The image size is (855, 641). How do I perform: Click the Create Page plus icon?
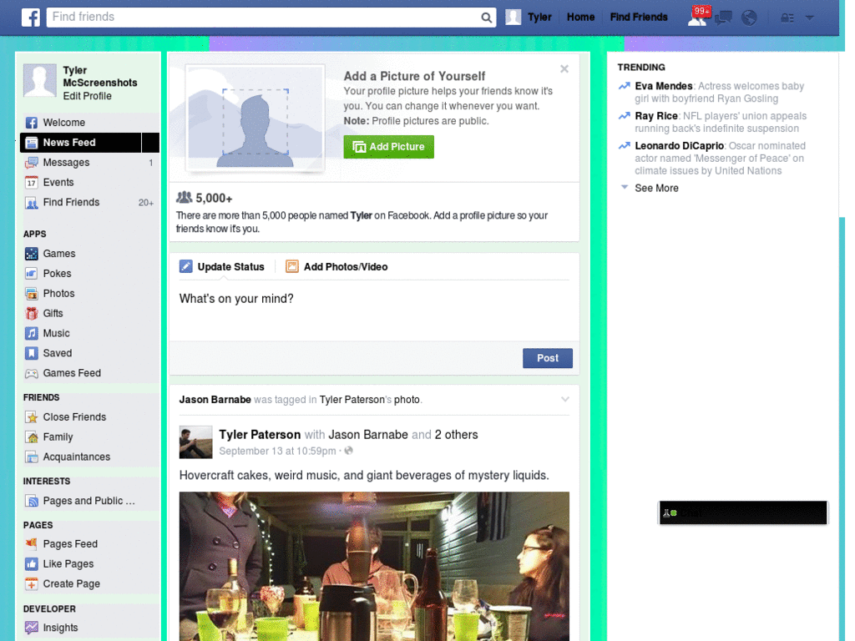click(x=32, y=583)
